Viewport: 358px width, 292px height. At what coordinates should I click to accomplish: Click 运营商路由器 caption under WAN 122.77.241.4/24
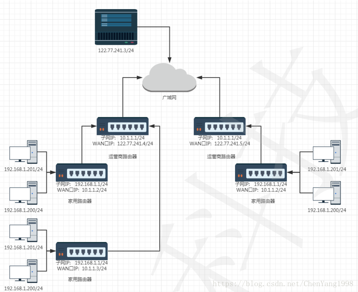tap(123, 157)
